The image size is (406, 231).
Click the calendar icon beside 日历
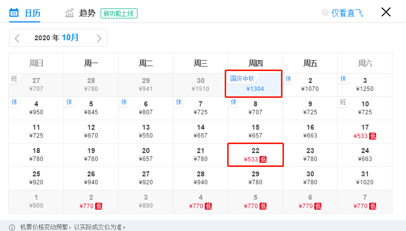coord(14,12)
